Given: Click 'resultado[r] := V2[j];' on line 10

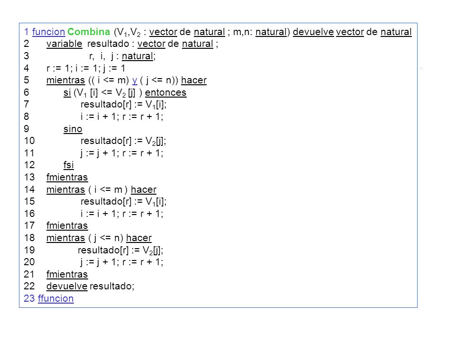Looking at the screenshot, I should click(x=123, y=141).
